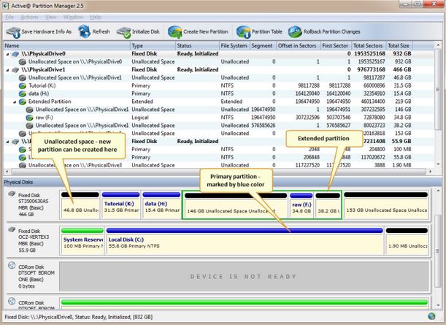The image size is (446, 325).
Task: Click the Rollback Partition Changes icon
Action: tap(295, 32)
